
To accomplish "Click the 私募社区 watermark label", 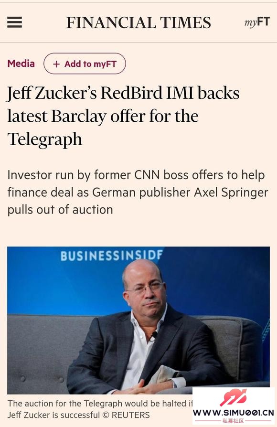I will click(x=233, y=421).
